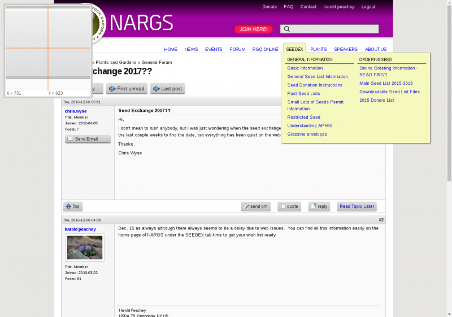Send a PM to chris.wyse
Screen dimensions: 452x317
click(255, 207)
